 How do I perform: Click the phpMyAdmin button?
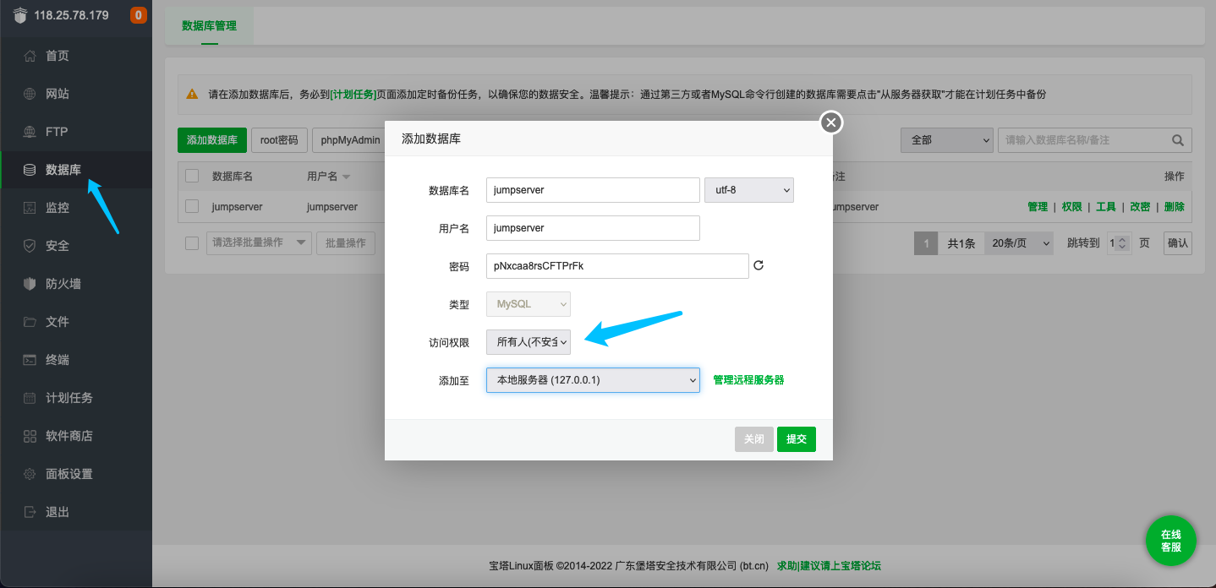tap(350, 140)
